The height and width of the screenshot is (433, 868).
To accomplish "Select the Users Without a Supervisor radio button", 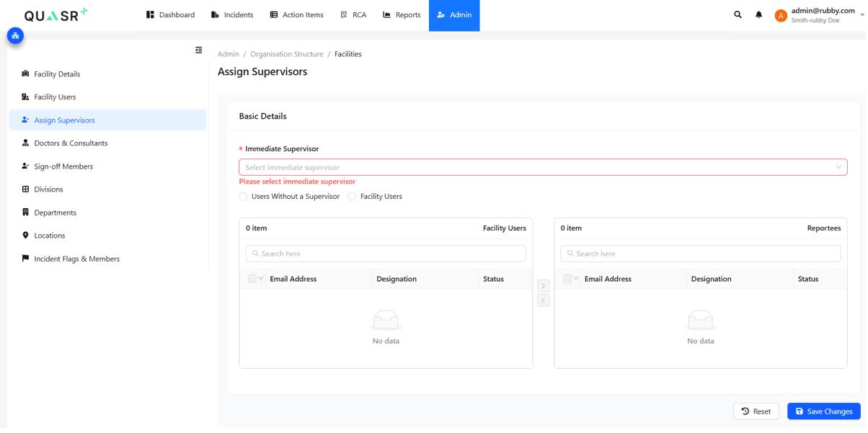I will (x=243, y=196).
